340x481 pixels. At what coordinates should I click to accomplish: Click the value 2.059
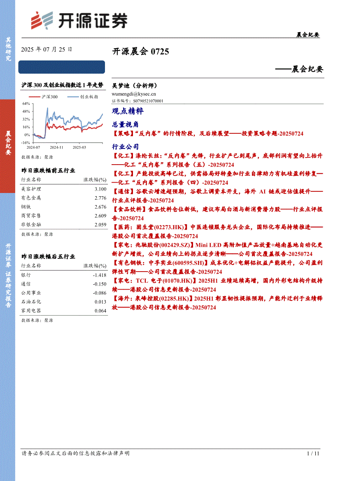[x=101, y=225]
